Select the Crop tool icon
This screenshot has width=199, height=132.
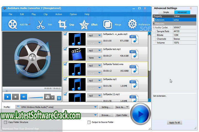pyautogui.click(x=62, y=24)
